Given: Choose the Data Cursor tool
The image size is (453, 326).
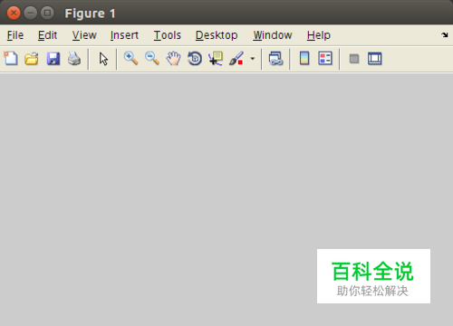Looking at the screenshot, I should (216, 58).
